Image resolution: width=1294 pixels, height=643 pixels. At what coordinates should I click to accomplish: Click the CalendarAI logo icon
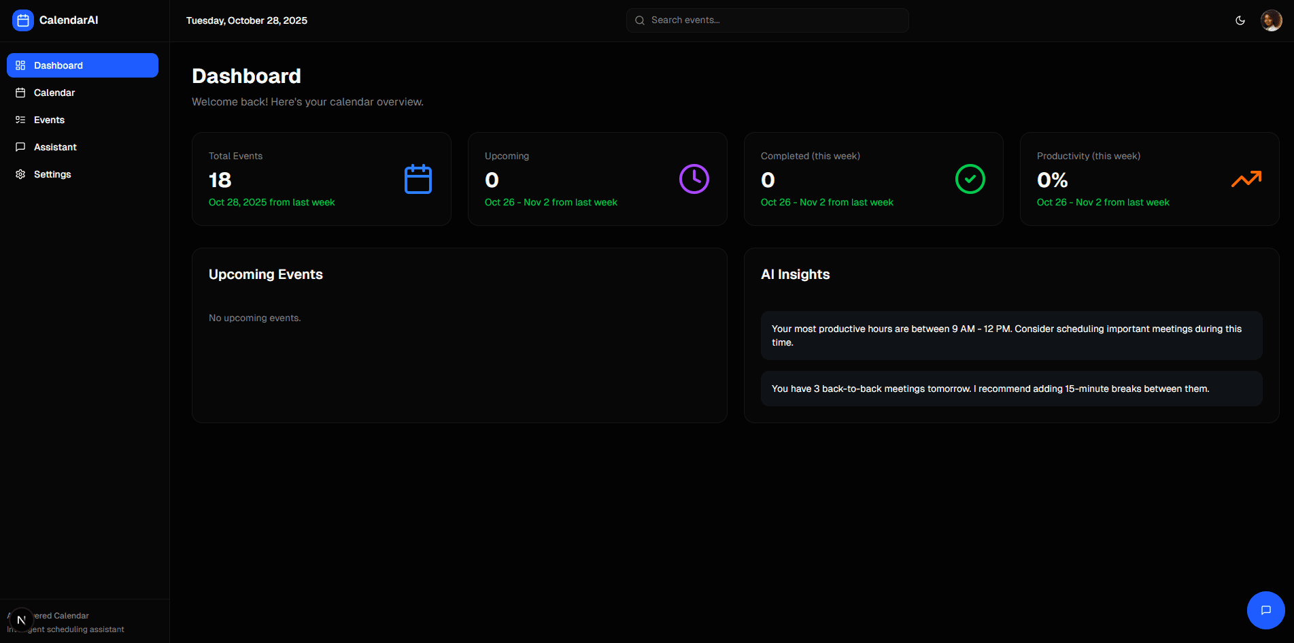point(22,20)
